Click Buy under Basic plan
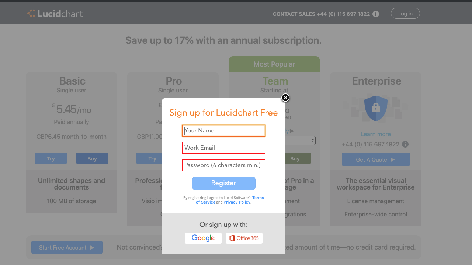The height and width of the screenshot is (265, 472). [92, 159]
